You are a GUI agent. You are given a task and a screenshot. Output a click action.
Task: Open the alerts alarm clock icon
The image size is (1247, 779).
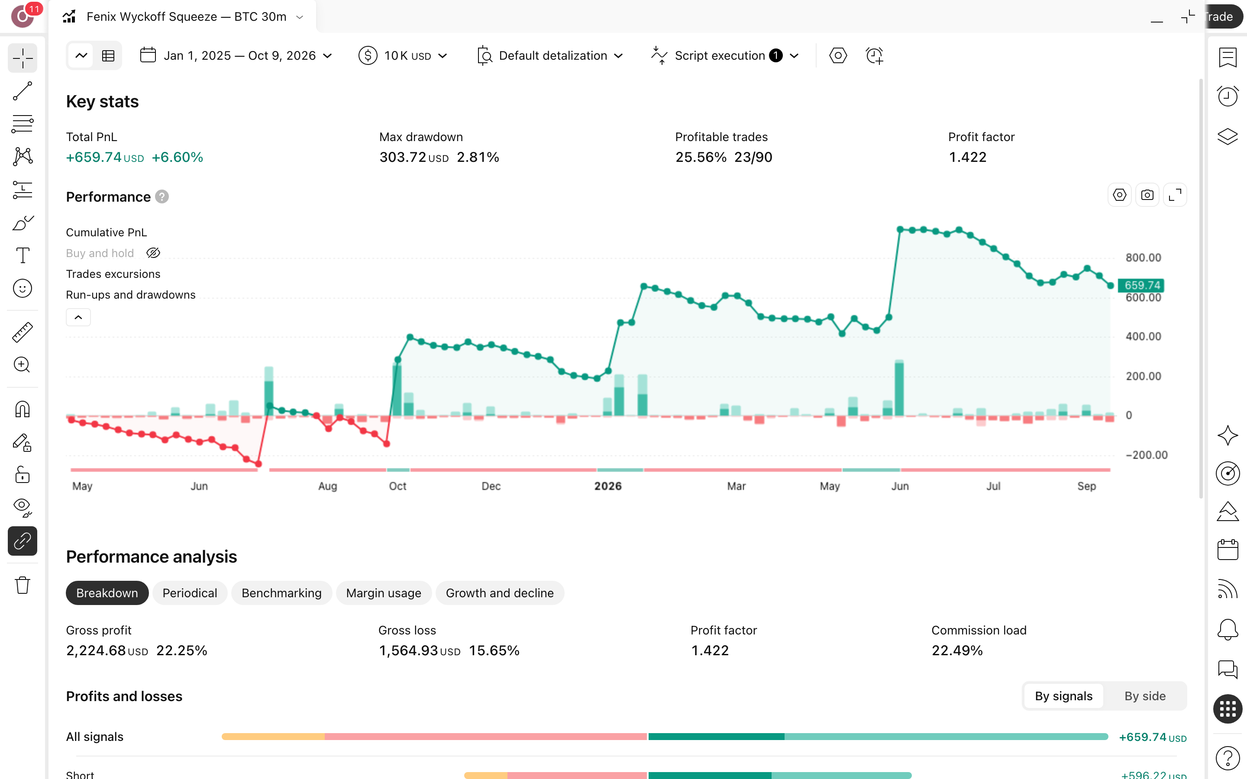pyautogui.click(x=1228, y=96)
